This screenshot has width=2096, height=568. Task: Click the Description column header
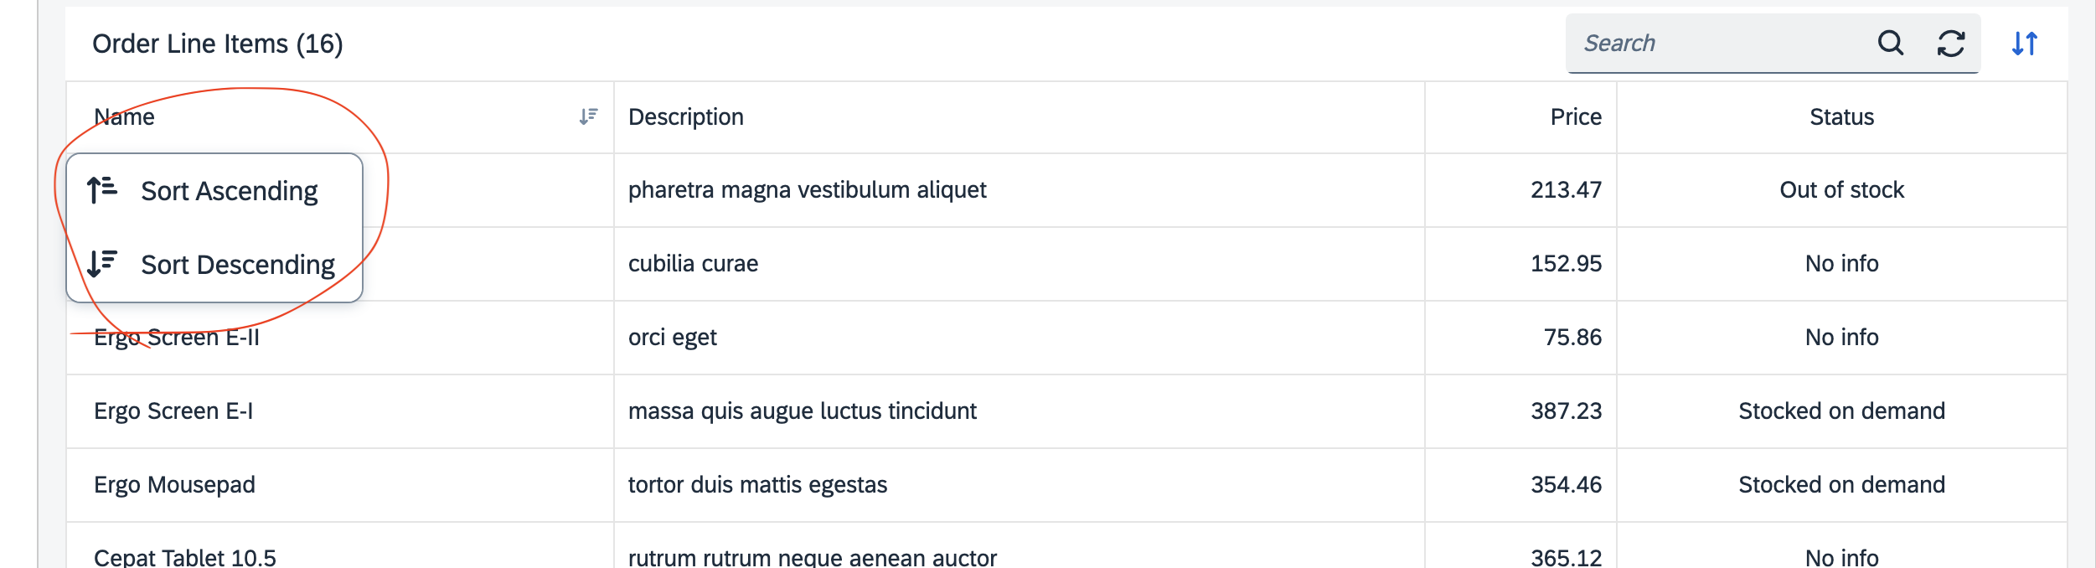pos(686,116)
